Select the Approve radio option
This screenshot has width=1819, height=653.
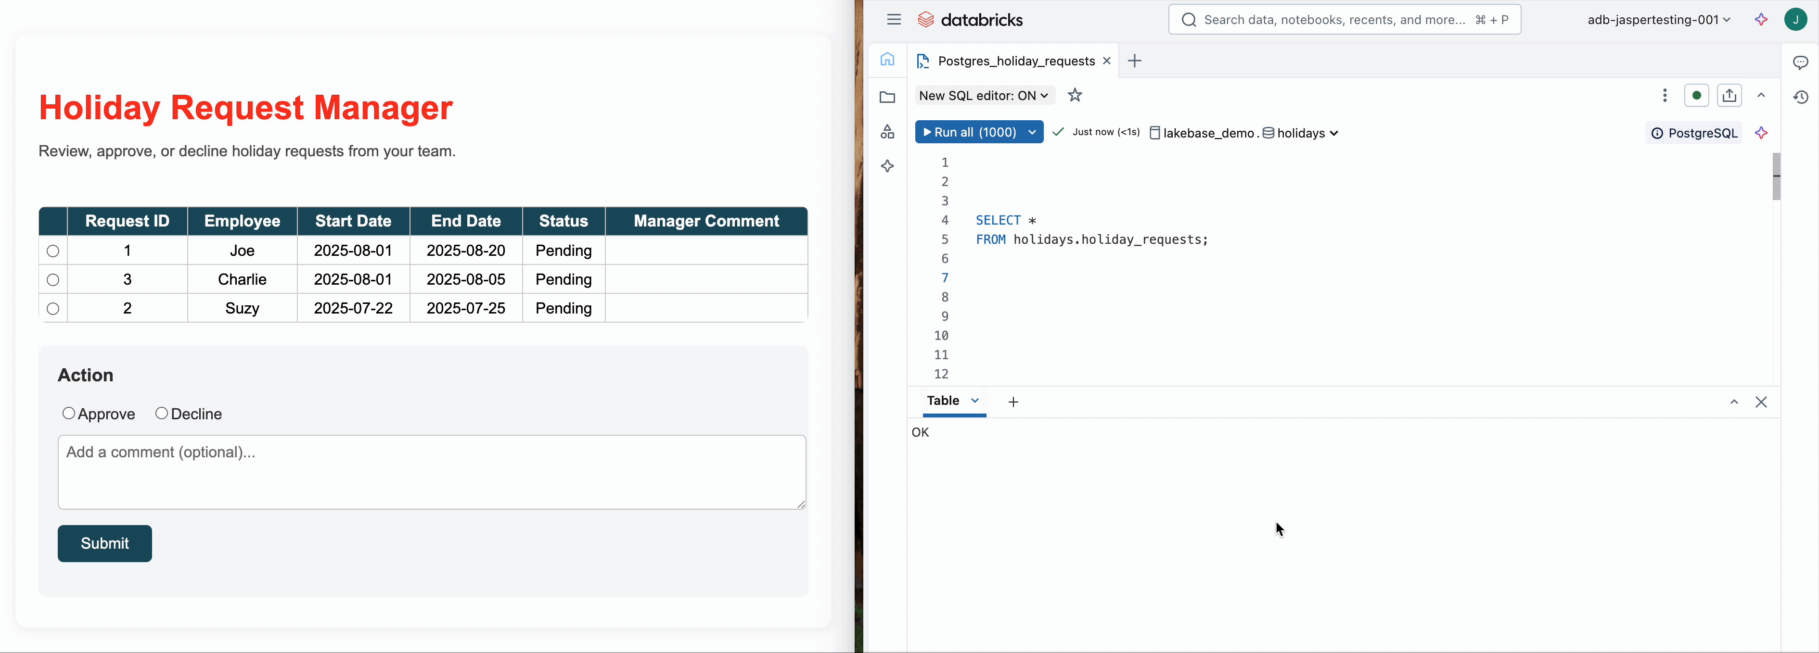(x=68, y=413)
